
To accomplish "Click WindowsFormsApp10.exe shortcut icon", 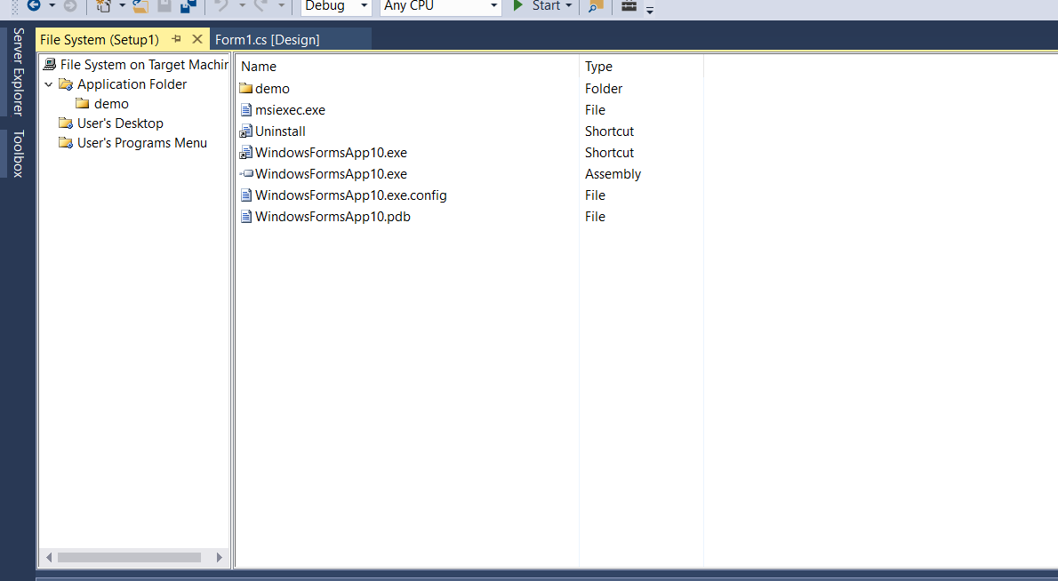I will [x=246, y=153].
